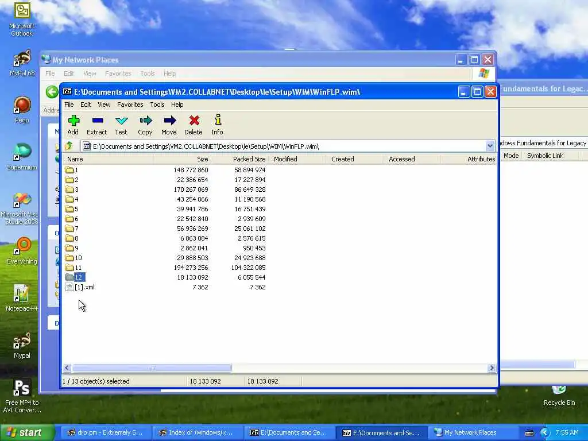Sort by Created column header
The height and width of the screenshot is (441, 588).
pos(355,159)
